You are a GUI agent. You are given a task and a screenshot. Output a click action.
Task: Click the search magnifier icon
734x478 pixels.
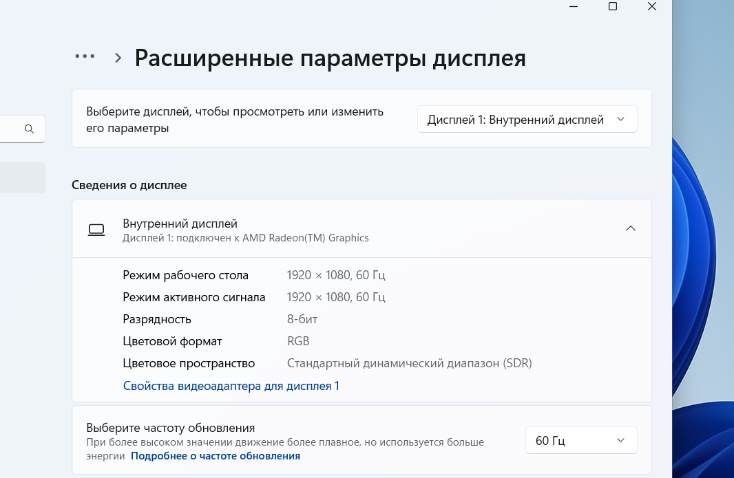[x=29, y=129]
